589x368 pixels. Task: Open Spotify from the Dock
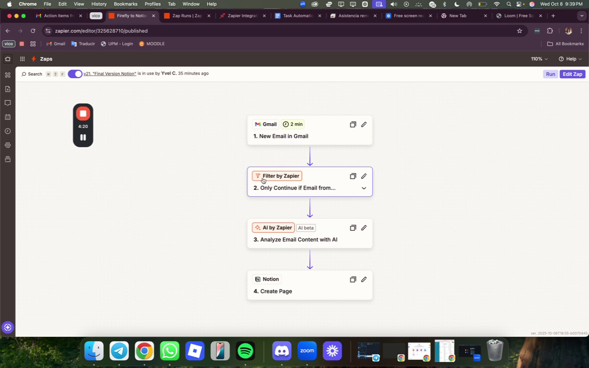(245, 351)
